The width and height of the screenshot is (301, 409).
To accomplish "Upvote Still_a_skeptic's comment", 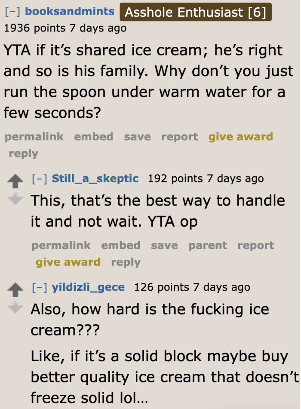I will [16, 180].
